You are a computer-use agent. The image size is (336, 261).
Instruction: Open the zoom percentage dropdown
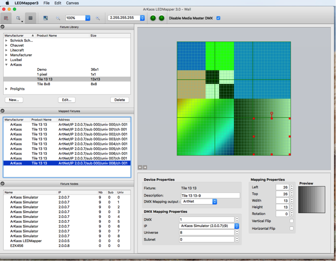88,18
